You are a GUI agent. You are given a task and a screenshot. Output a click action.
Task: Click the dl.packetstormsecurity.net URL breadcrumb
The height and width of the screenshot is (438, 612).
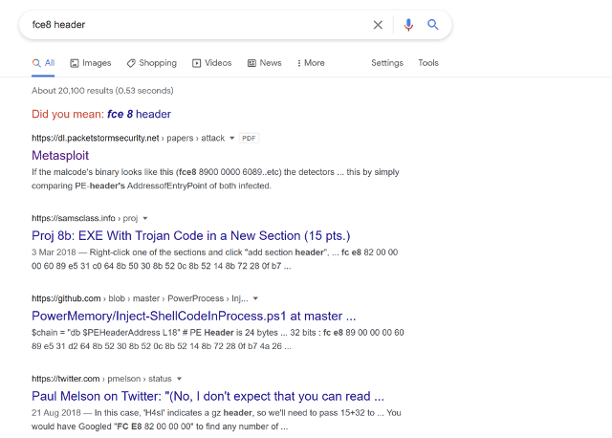tap(128, 139)
